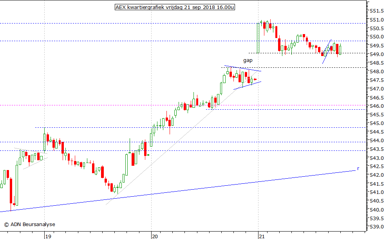The image size is (385, 239).
Task: Click the 542.5 price axis label
Action: (x=377, y=167)
